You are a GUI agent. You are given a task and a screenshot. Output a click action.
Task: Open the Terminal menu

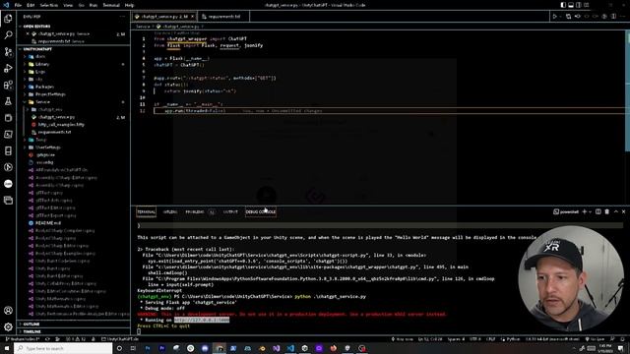pyautogui.click(x=111, y=5)
